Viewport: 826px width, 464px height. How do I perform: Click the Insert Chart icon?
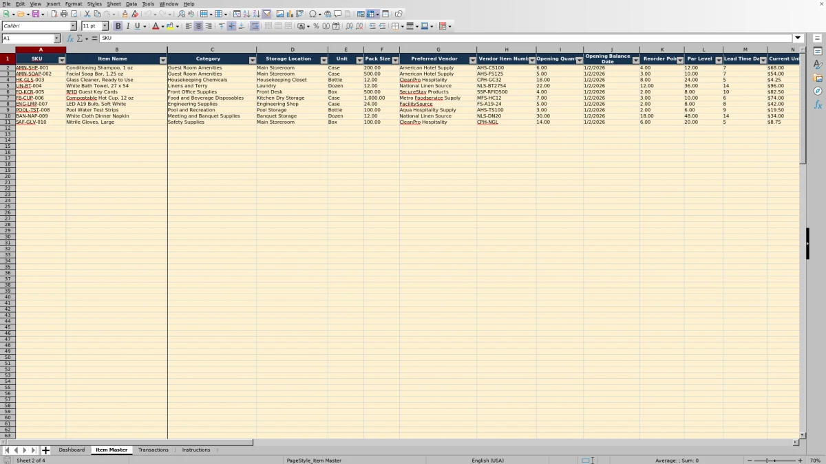(x=289, y=14)
